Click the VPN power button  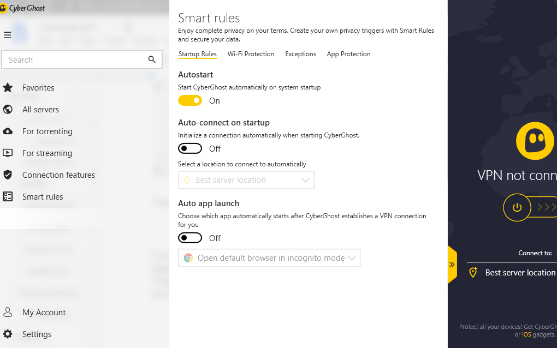pyautogui.click(x=517, y=207)
